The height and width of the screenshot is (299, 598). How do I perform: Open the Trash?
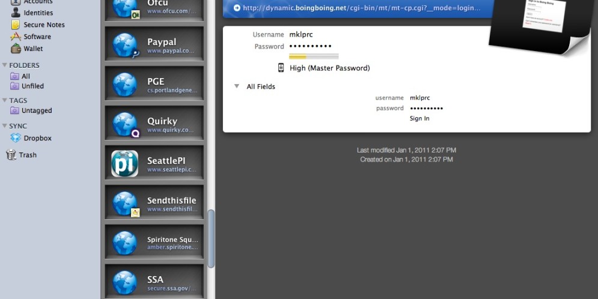click(x=27, y=155)
